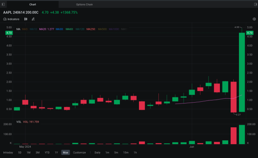The image size is (258, 158).
Task: Click the tall green last candlestick
Action: coord(242,72)
